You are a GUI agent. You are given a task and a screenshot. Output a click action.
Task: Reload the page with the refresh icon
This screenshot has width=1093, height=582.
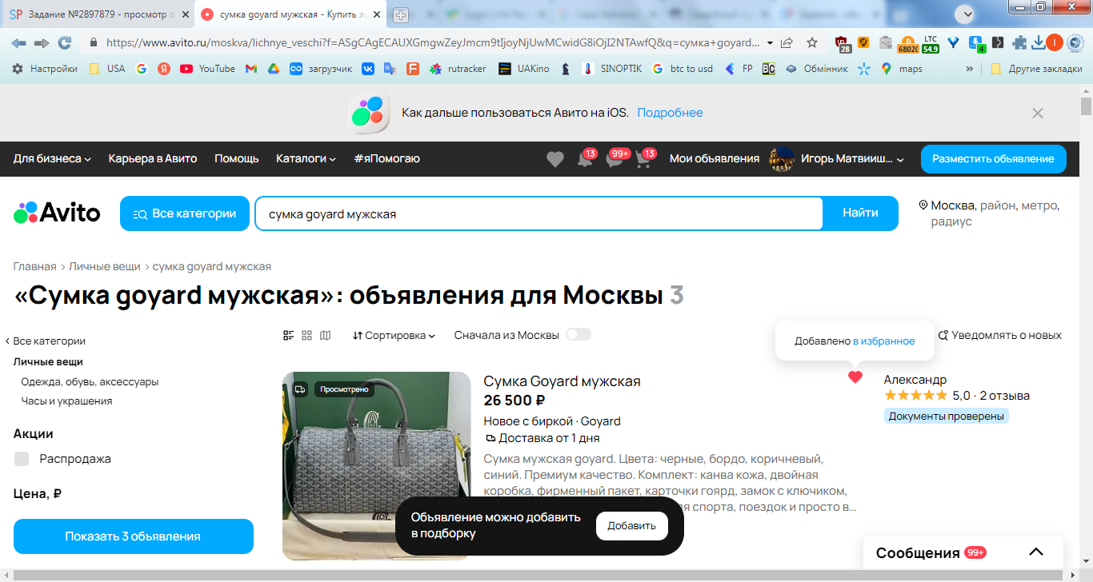click(65, 43)
